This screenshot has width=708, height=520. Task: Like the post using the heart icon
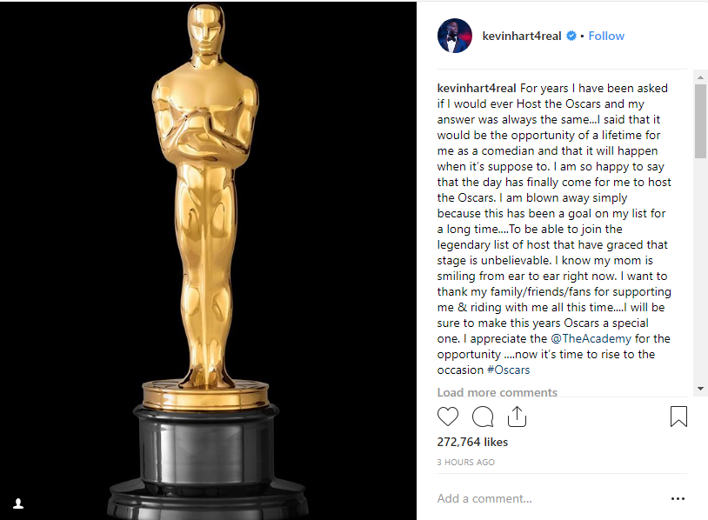click(x=448, y=417)
